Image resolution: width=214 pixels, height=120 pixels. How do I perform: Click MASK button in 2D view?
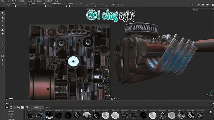coord(9,99)
